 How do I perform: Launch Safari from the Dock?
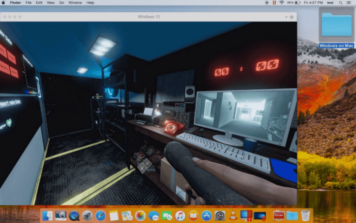(x=100, y=215)
